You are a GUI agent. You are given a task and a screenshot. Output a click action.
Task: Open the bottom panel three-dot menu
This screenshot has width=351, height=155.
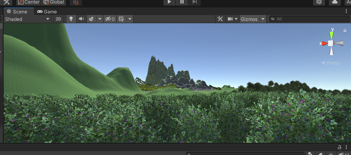[x=346, y=147]
